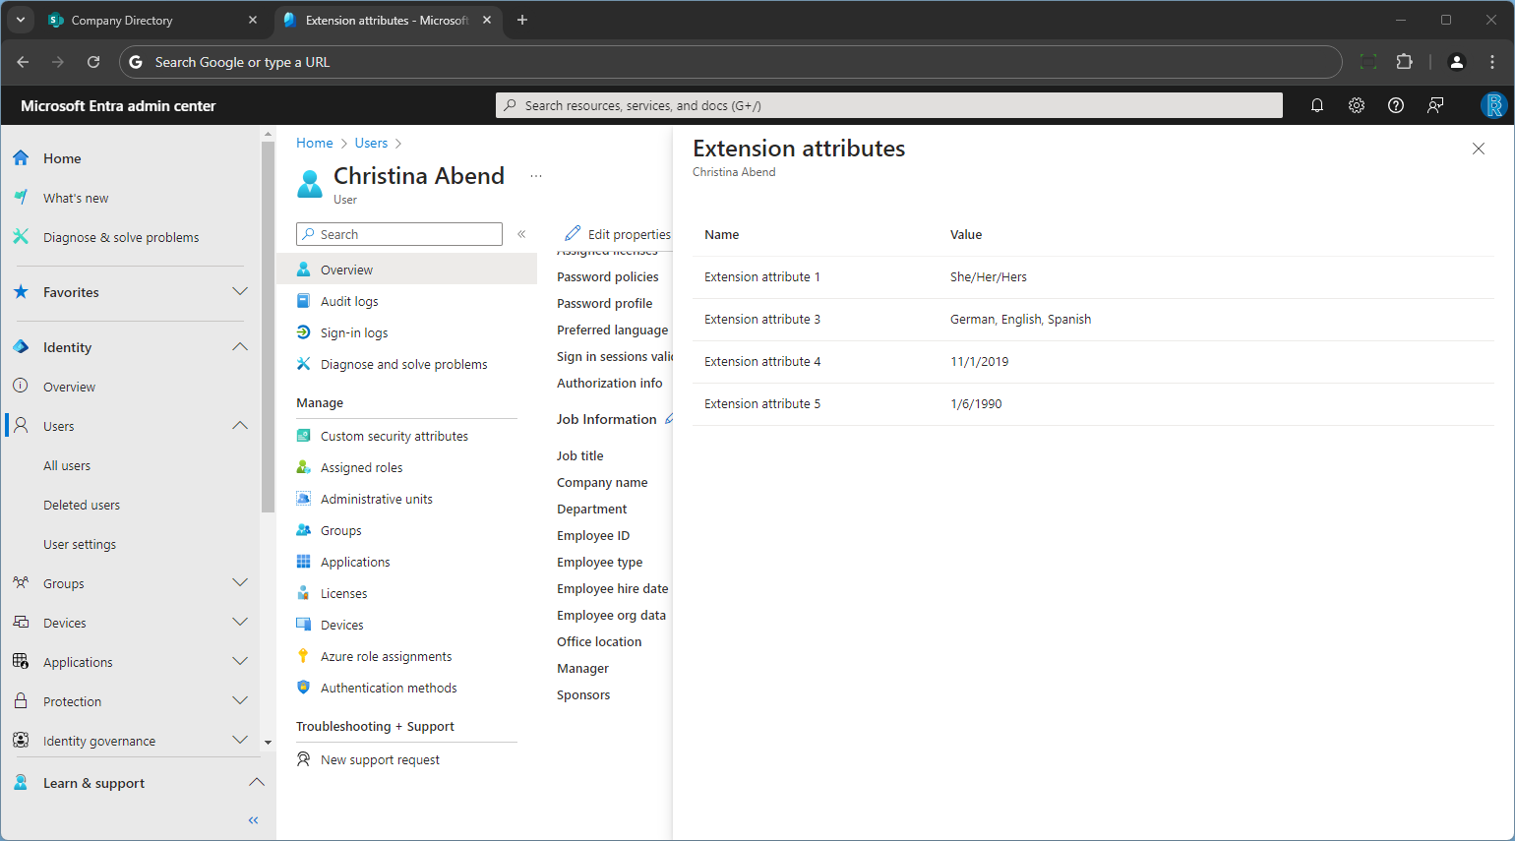
Task: Click the sidebar vertical scrollbar
Action: coord(268,325)
